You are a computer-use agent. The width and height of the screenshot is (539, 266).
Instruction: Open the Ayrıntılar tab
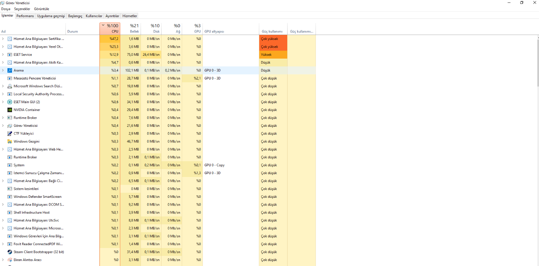(112, 16)
